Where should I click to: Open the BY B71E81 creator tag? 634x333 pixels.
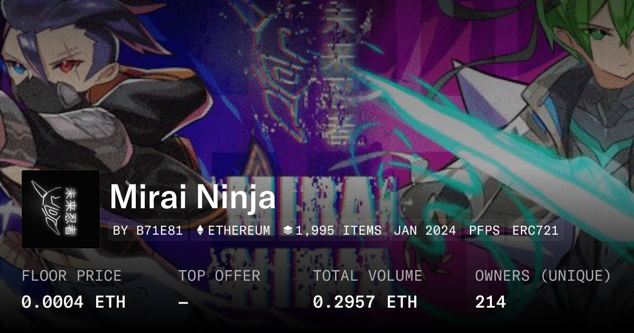pos(148,230)
